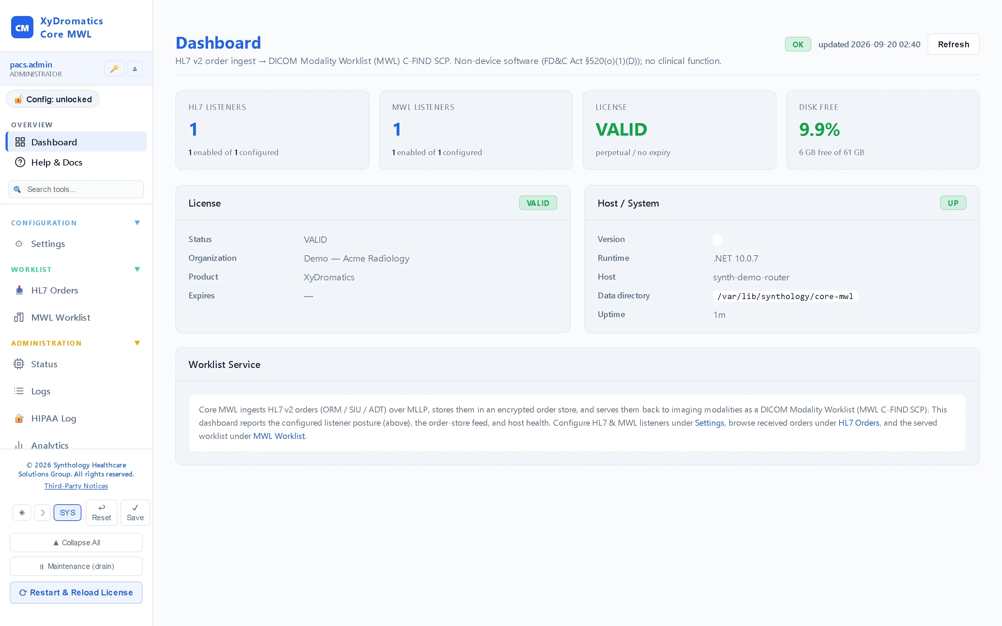Click the Collapse All button
Screen dimensions: 1002x626
[x=76, y=543]
